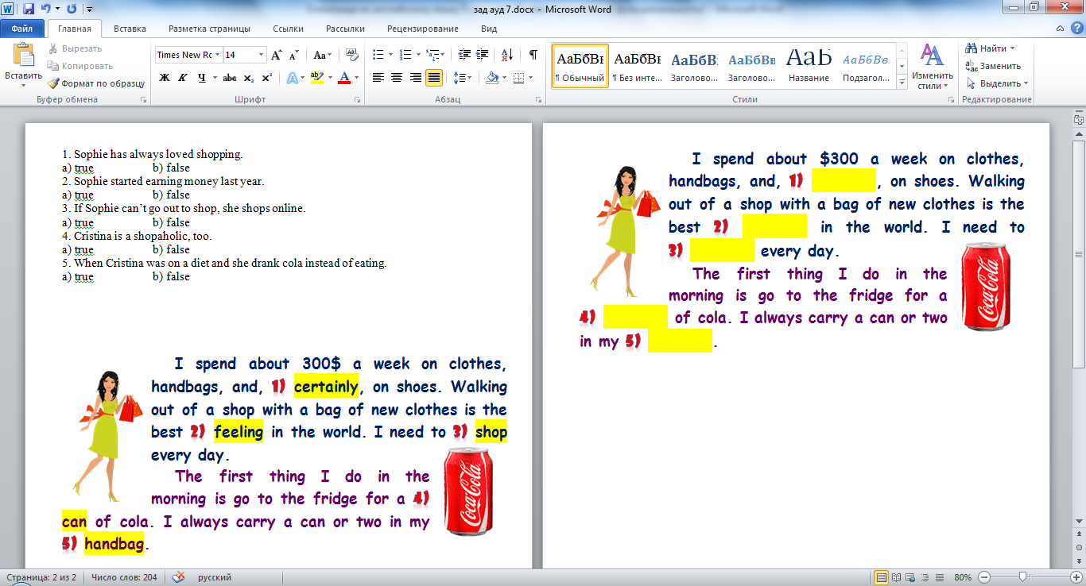
Task: Increase paragraph indent
Action: click(x=482, y=55)
